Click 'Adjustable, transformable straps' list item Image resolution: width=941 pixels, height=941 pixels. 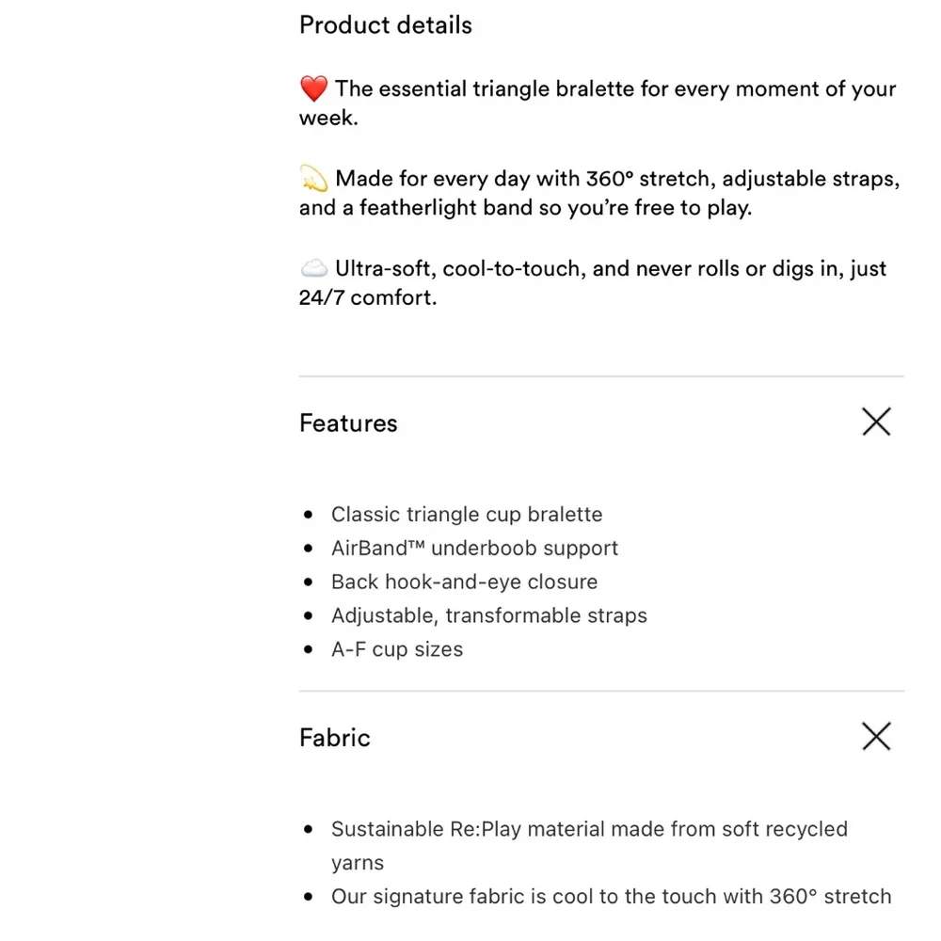pos(488,616)
